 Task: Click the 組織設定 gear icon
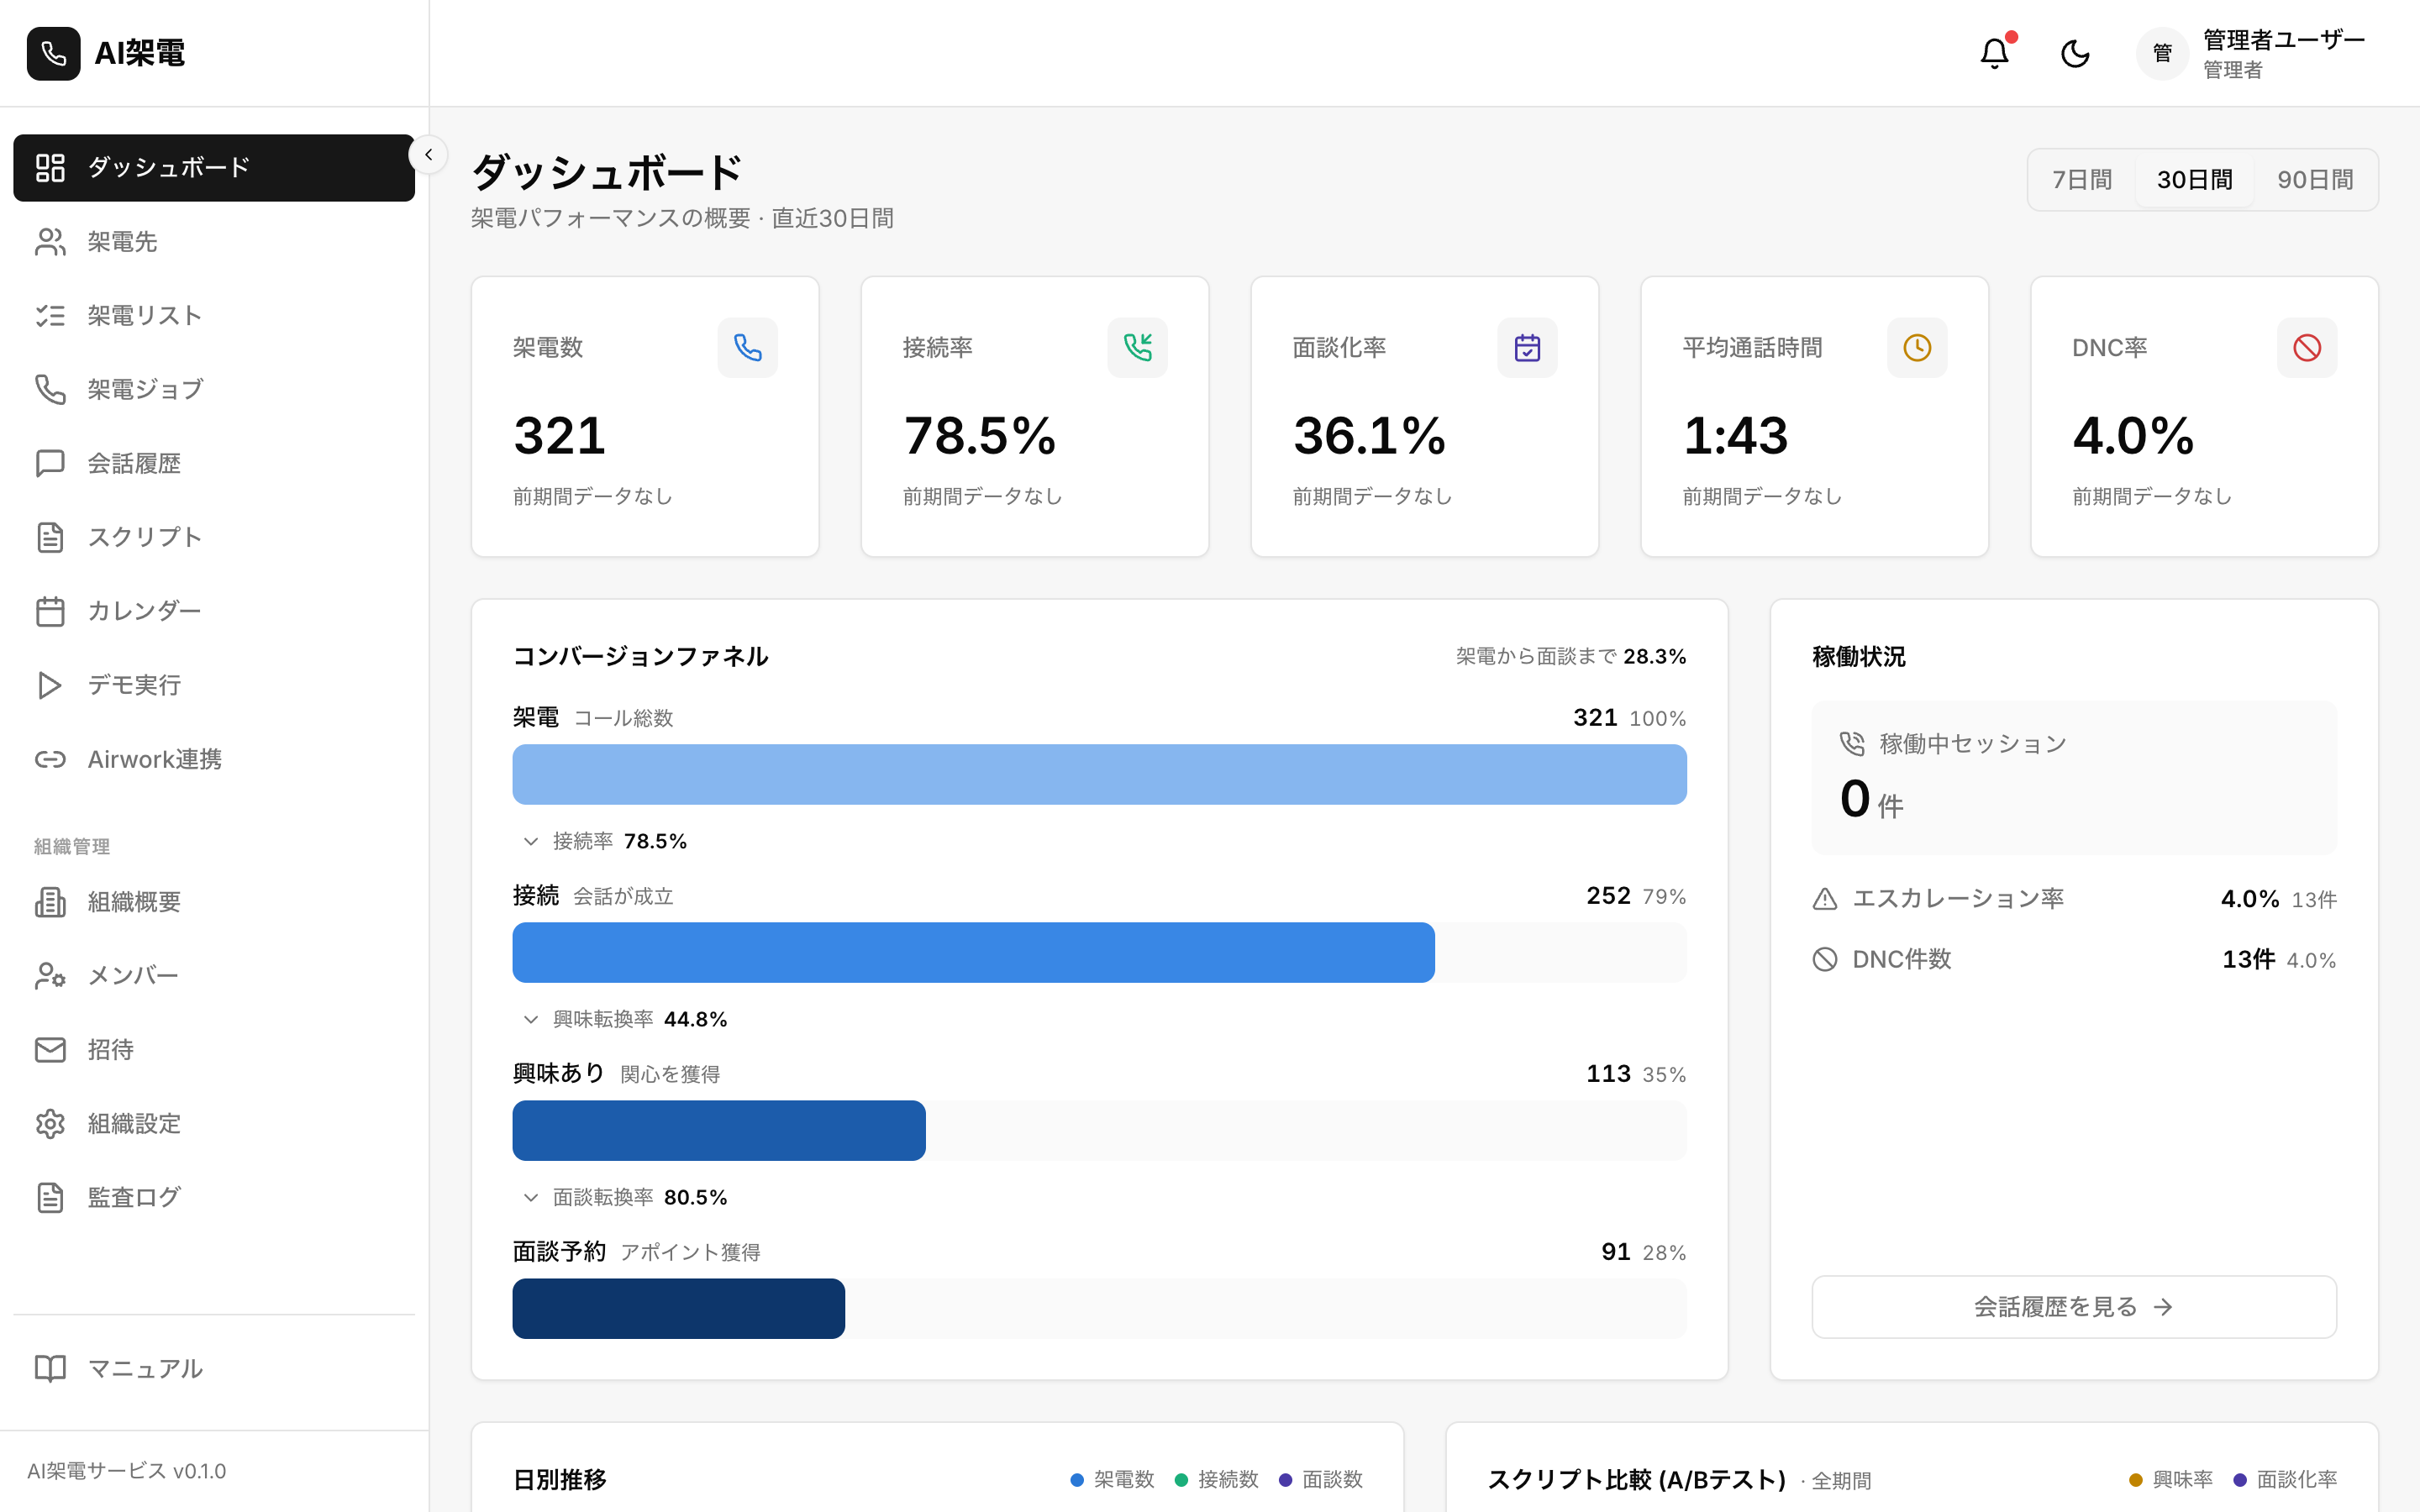click(50, 1123)
